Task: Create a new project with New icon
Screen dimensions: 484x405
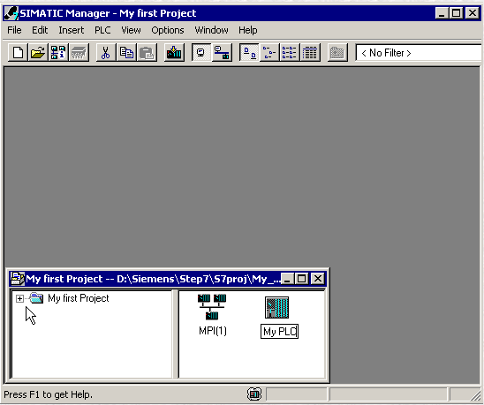Action: point(18,53)
